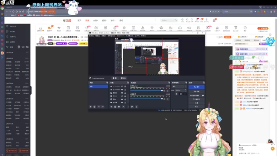Hide the visible 文本 (GDI+) source

coord(122,89)
